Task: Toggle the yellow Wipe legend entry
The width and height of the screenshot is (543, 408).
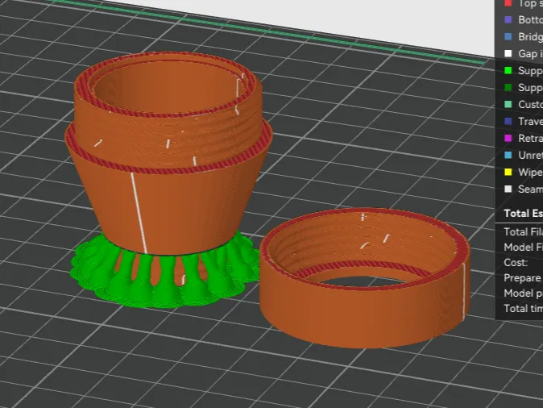Action: (523, 172)
